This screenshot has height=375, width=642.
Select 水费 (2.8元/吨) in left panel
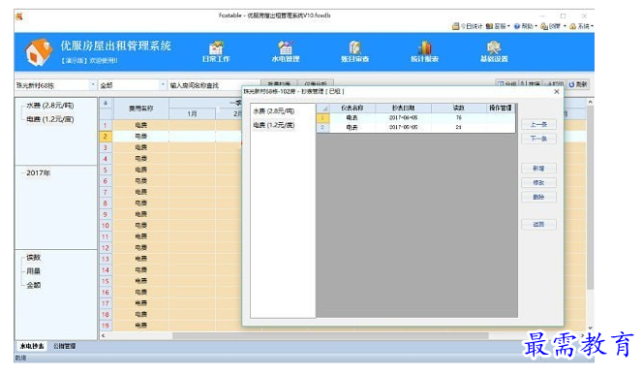50,106
